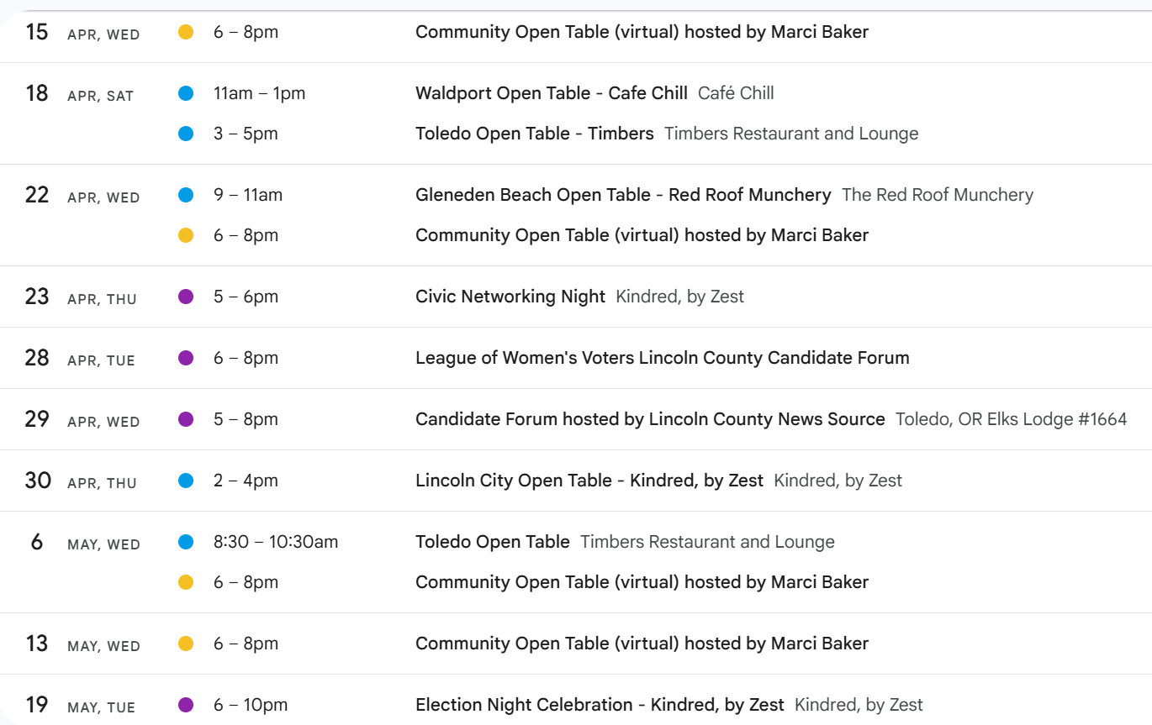Go to the day 6 MAY, WED
Image resolution: width=1152 pixels, height=725 pixels.
coord(37,542)
